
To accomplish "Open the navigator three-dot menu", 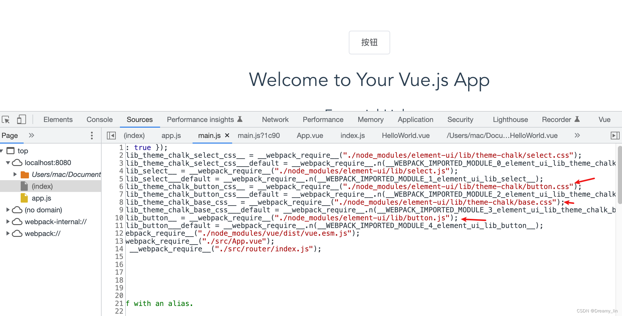I will (92, 136).
